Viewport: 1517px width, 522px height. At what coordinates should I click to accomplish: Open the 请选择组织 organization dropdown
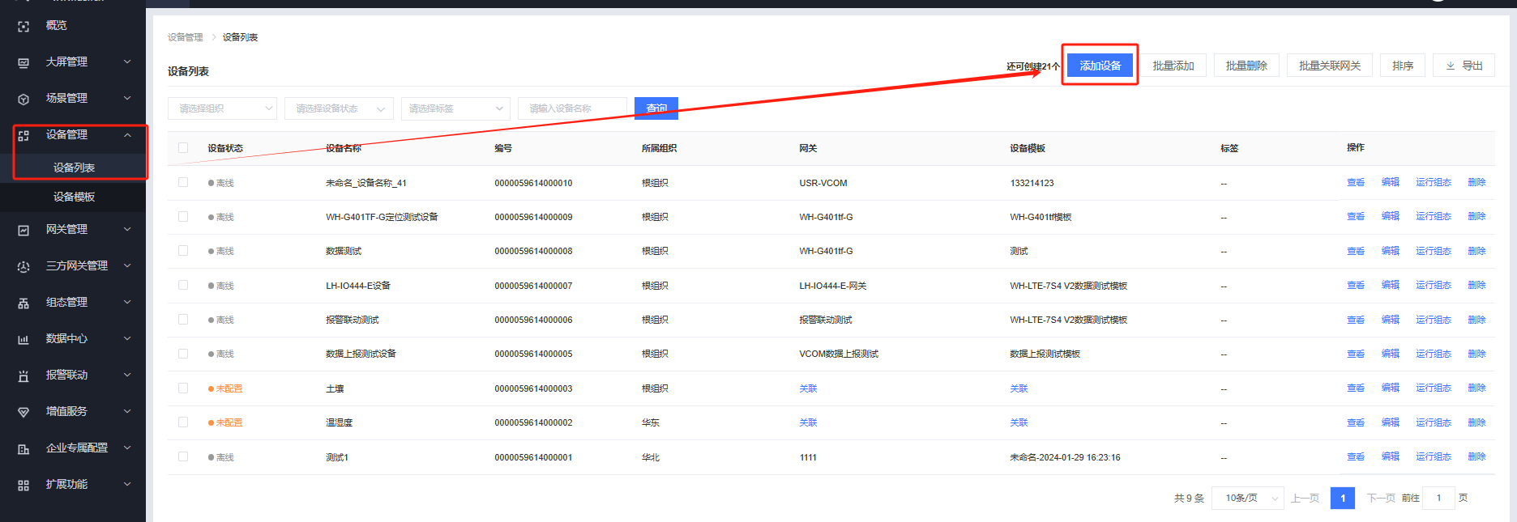tap(222, 108)
